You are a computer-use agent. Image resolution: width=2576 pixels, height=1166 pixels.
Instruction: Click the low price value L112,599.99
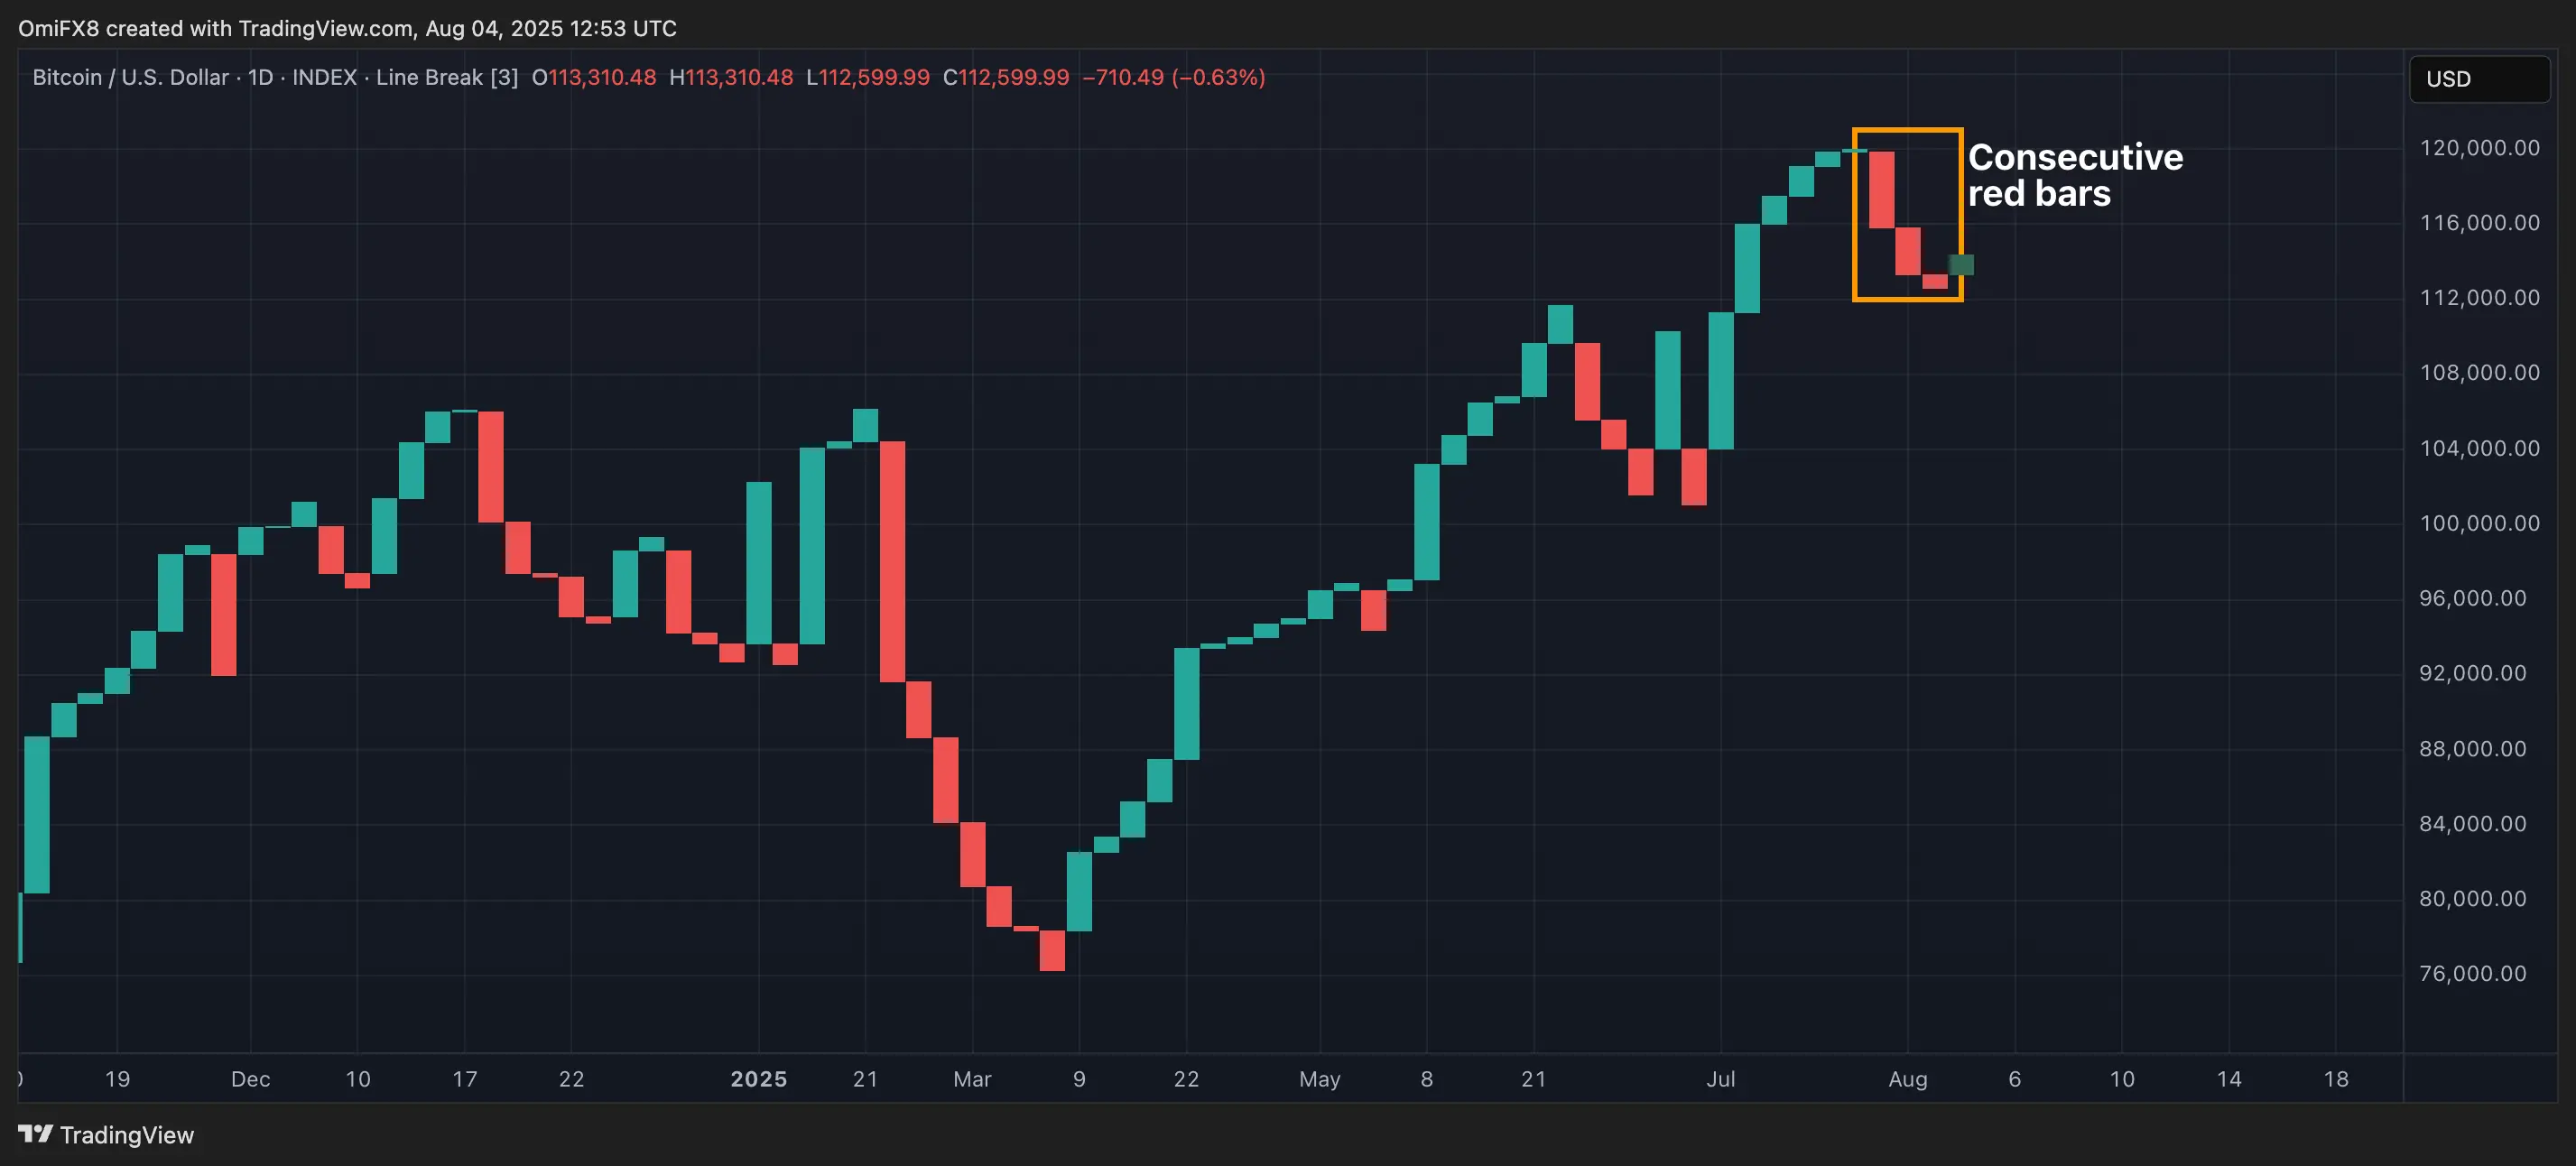coord(867,77)
